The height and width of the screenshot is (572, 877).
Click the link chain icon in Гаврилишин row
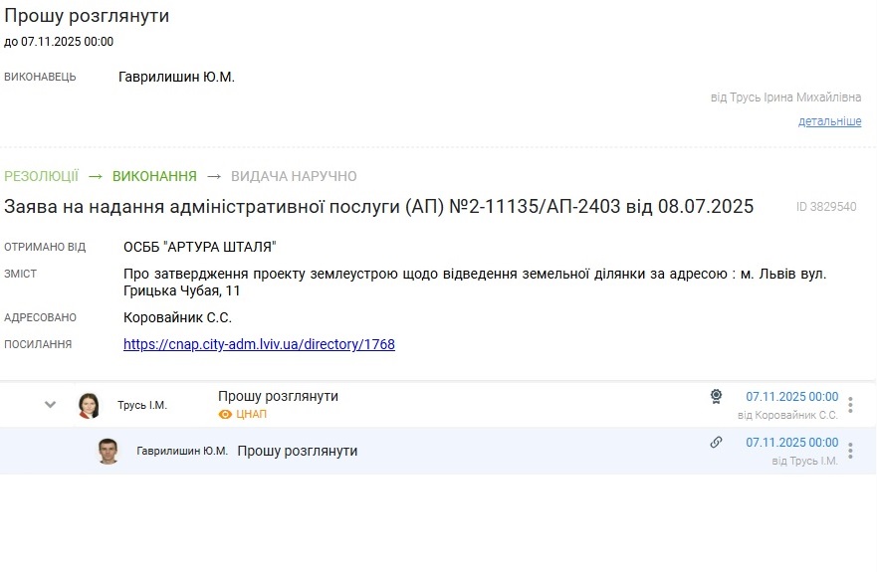click(716, 443)
